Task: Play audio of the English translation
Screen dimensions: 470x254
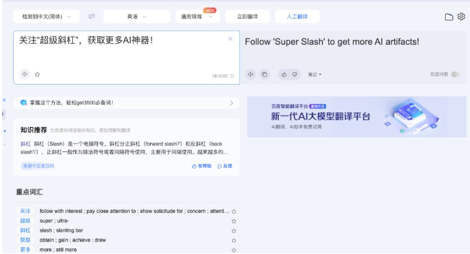Action: pos(250,74)
